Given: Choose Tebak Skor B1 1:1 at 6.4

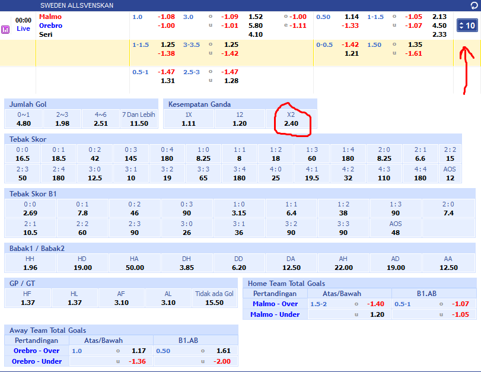Looking at the screenshot, I should tap(291, 213).
